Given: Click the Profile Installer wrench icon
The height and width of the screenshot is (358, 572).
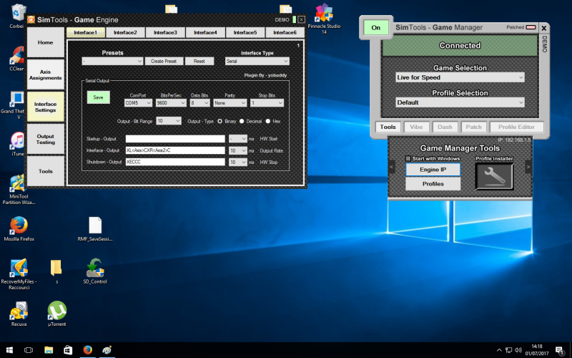Looking at the screenshot, I should pyautogui.click(x=494, y=176).
